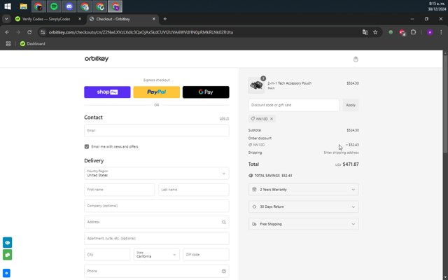Click the browser reload button
This screenshot has height=280, width=448.
click(x=30, y=32)
